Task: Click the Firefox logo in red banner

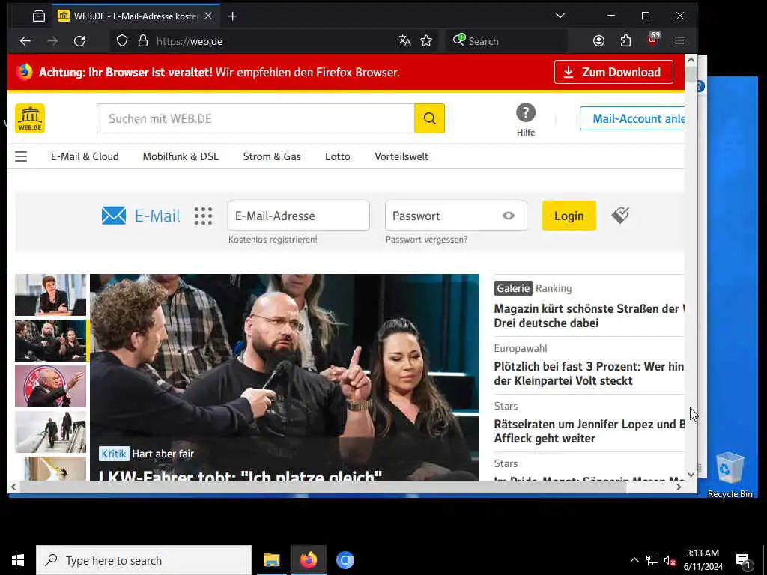Action: tap(25, 72)
